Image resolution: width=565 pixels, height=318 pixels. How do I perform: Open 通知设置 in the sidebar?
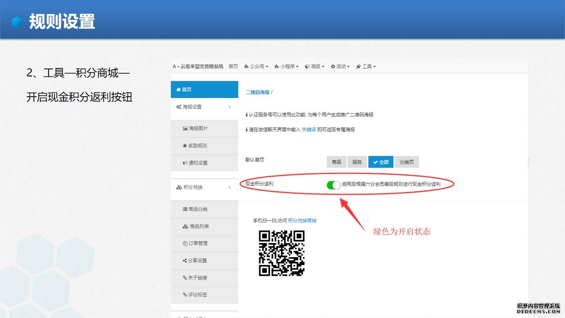point(204,163)
